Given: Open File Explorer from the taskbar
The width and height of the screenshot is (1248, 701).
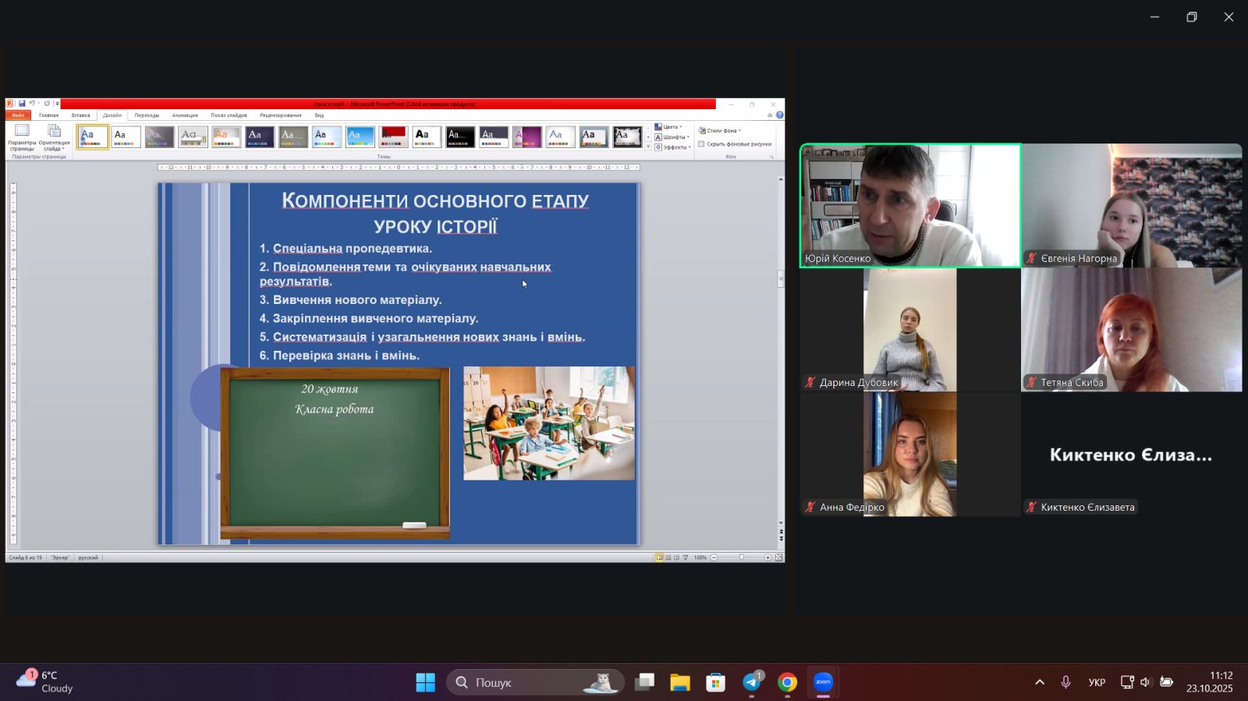Looking at the screenshot, I should 680,682.
